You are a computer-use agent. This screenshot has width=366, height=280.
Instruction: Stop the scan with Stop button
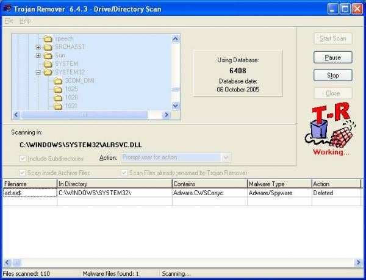coord(333,75)
